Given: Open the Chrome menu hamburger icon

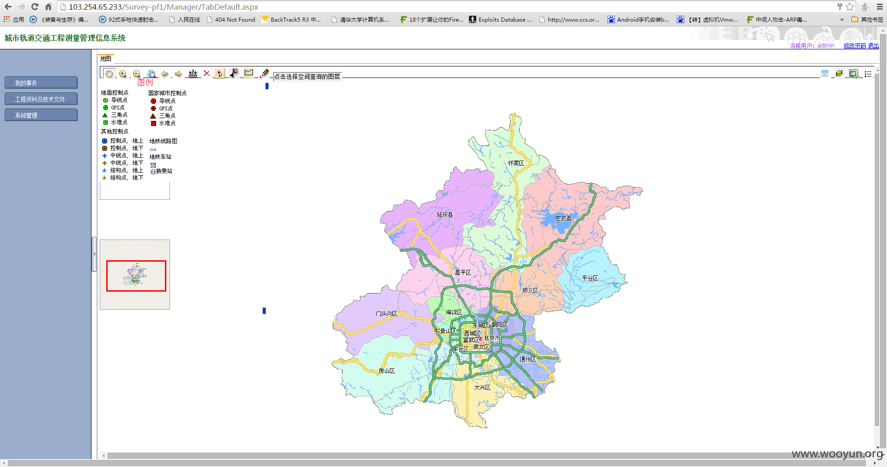Looking at the screenshot, I should coord(880,6).
